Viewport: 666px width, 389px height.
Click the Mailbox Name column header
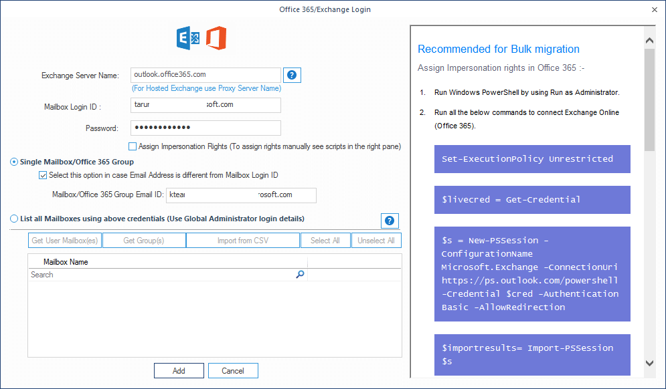pyautogui.click(x=168, y=262)
